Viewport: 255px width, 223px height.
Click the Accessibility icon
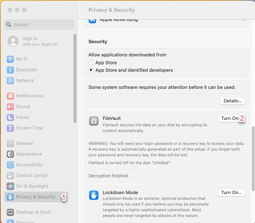10,165
